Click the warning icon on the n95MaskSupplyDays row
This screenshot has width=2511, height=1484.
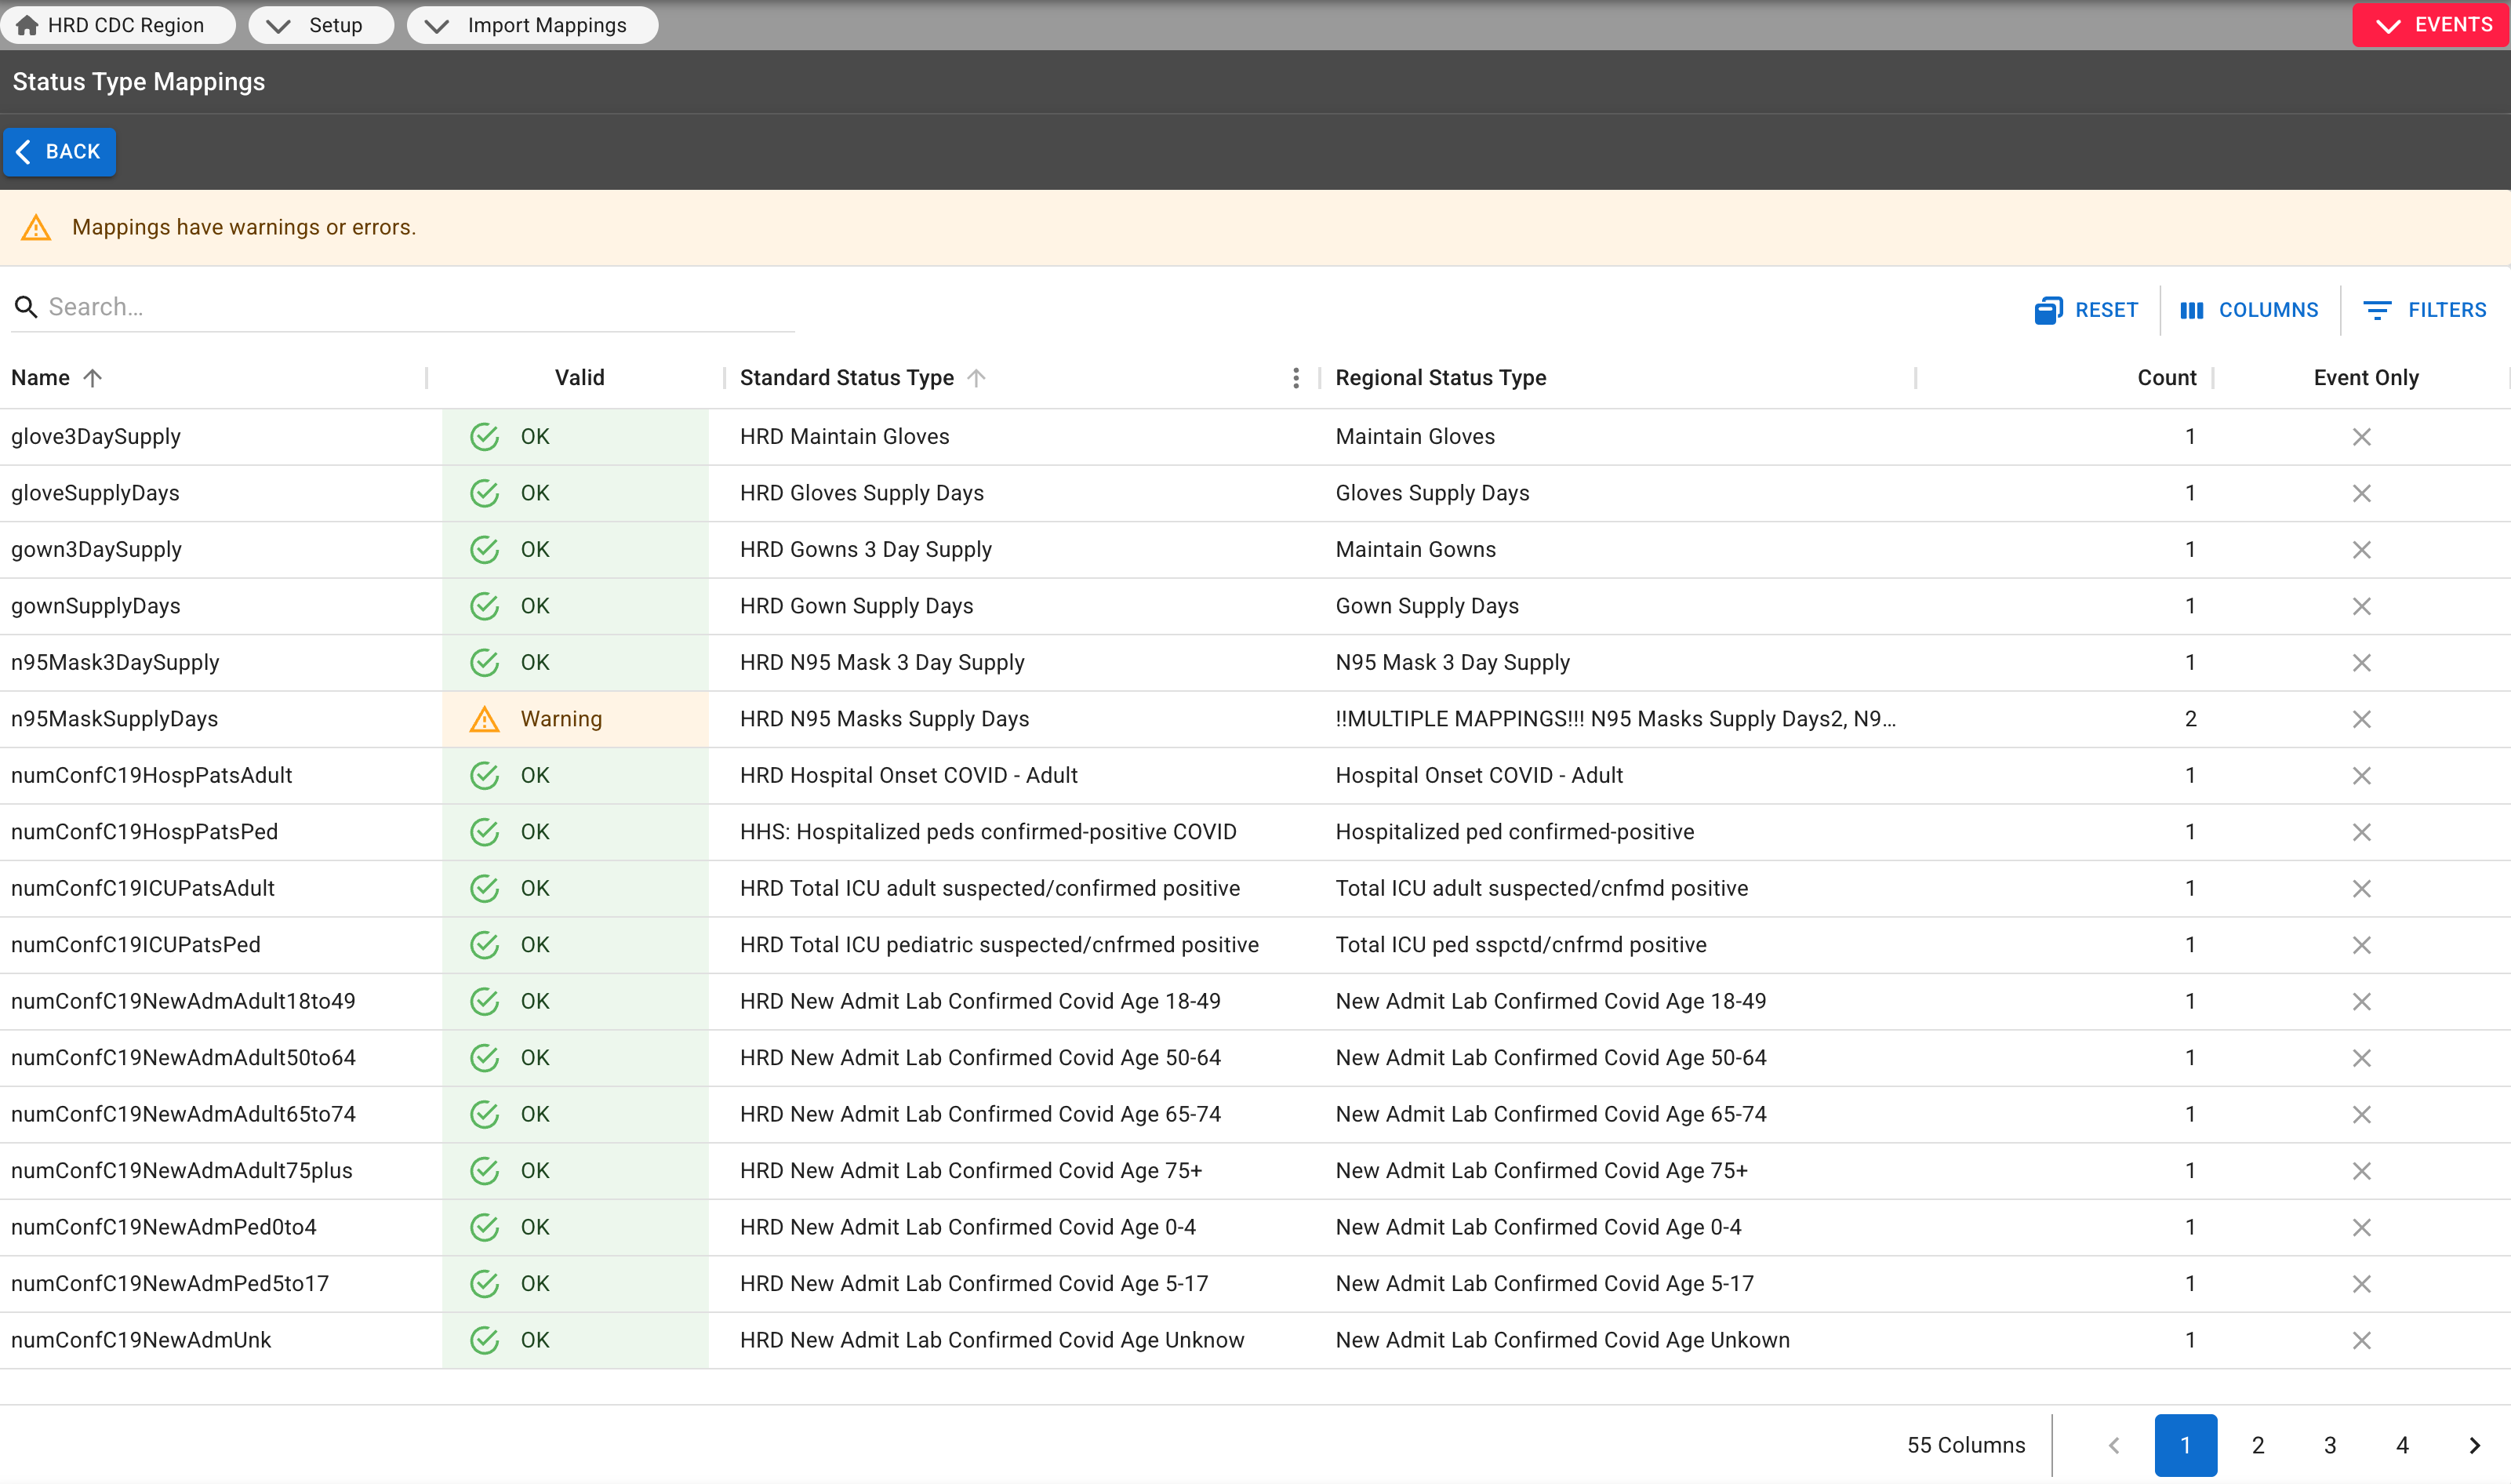point(485,719)
